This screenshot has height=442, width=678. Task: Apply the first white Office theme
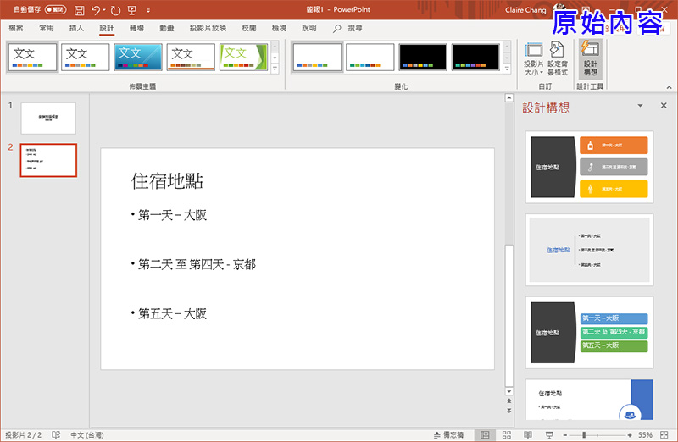[32, 57]
